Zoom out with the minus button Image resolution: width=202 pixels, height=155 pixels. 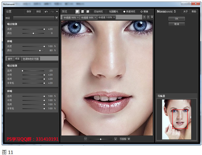tap(86, 139)
